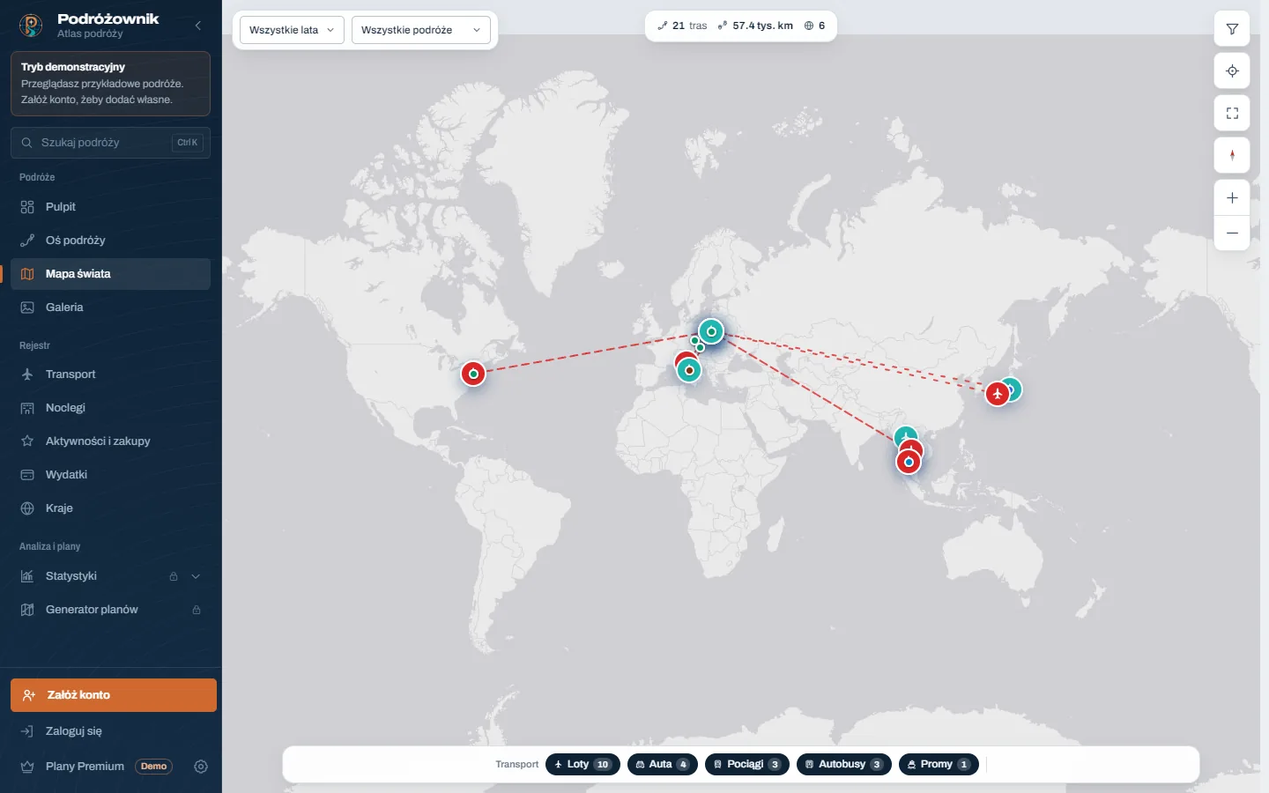Click the 57.4 tys. km distance stat

coord(755,26)
